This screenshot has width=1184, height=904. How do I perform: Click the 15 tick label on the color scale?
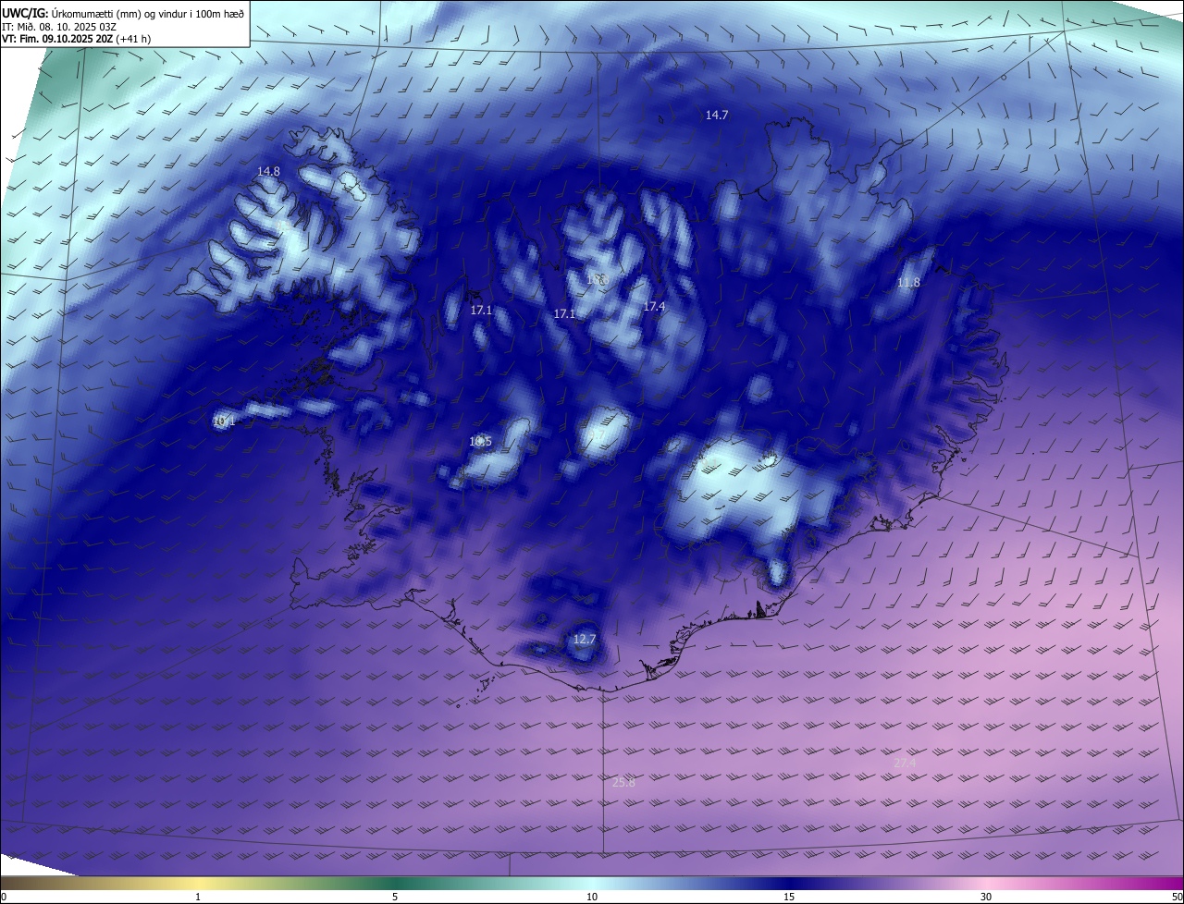pyautogui.click(x=789, y=897)
